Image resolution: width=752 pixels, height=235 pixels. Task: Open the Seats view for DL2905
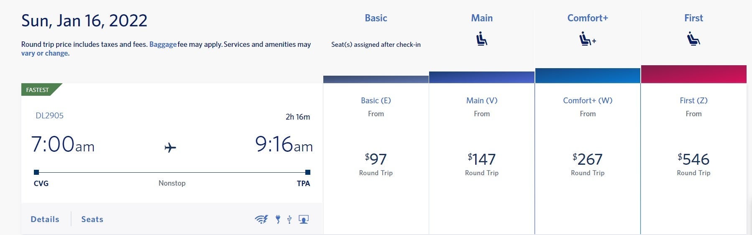coord(92,219)
